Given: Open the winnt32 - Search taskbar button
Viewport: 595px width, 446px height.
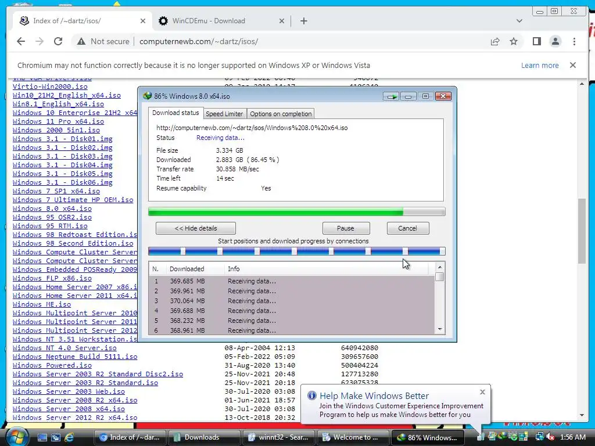Looking at the screenshot, I should tap(278, 437).
